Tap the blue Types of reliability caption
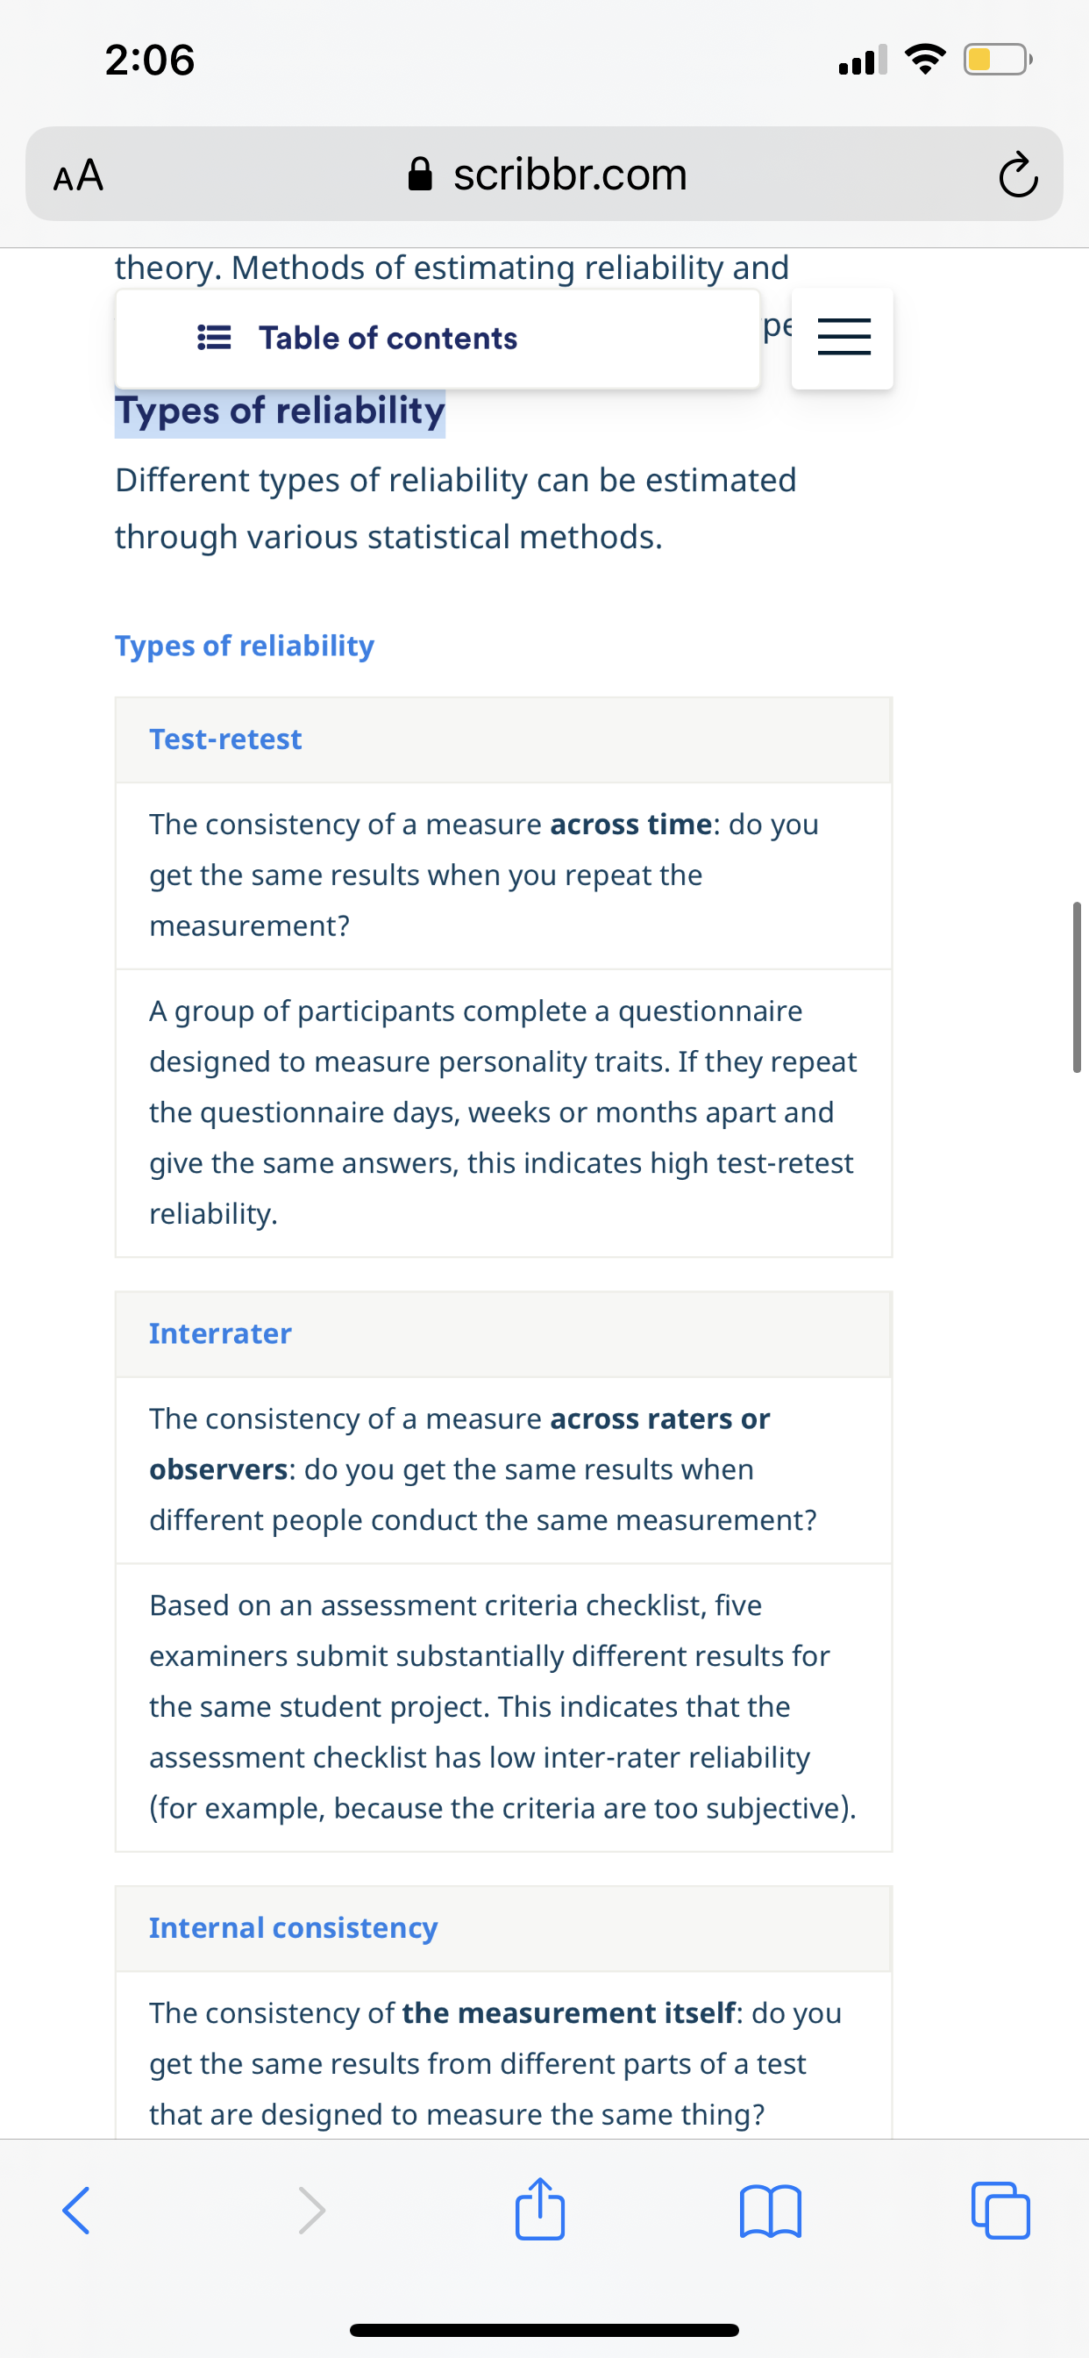This screenshot has height=2358, width=1089. tap(245, 646)
